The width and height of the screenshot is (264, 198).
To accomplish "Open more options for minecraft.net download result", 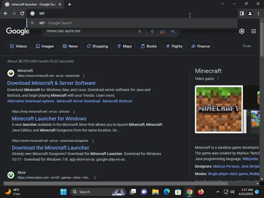I will coord(84,76).
